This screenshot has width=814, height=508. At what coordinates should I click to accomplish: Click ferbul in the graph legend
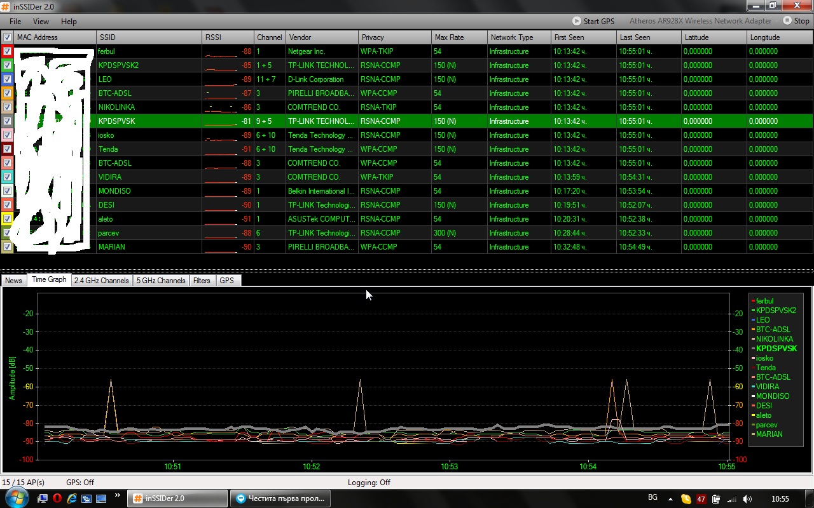pos(764,301)
